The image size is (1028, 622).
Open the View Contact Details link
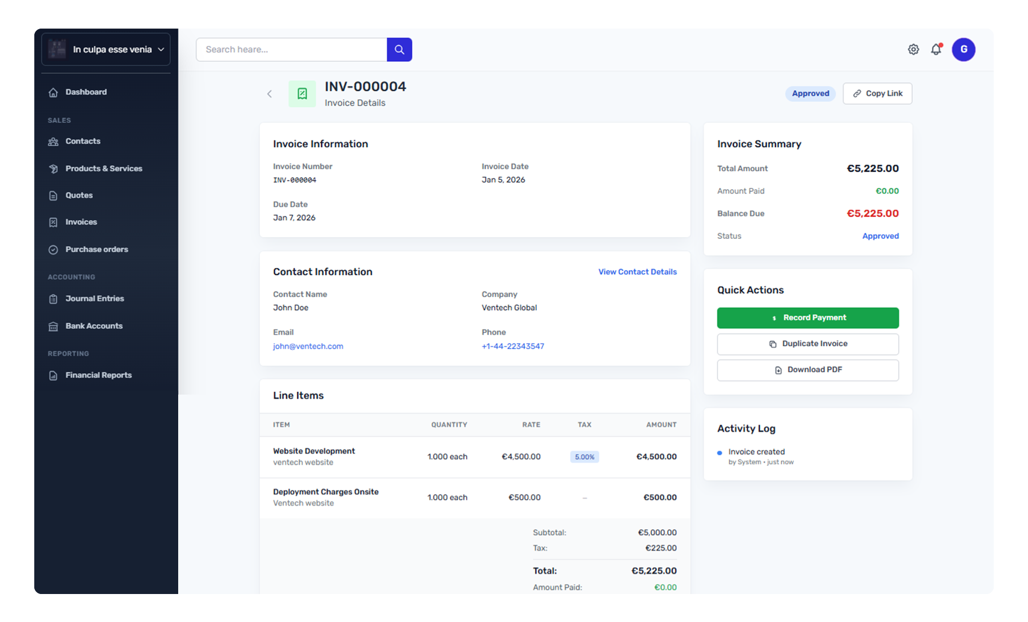pyautogui.click(x=637, y=272)
